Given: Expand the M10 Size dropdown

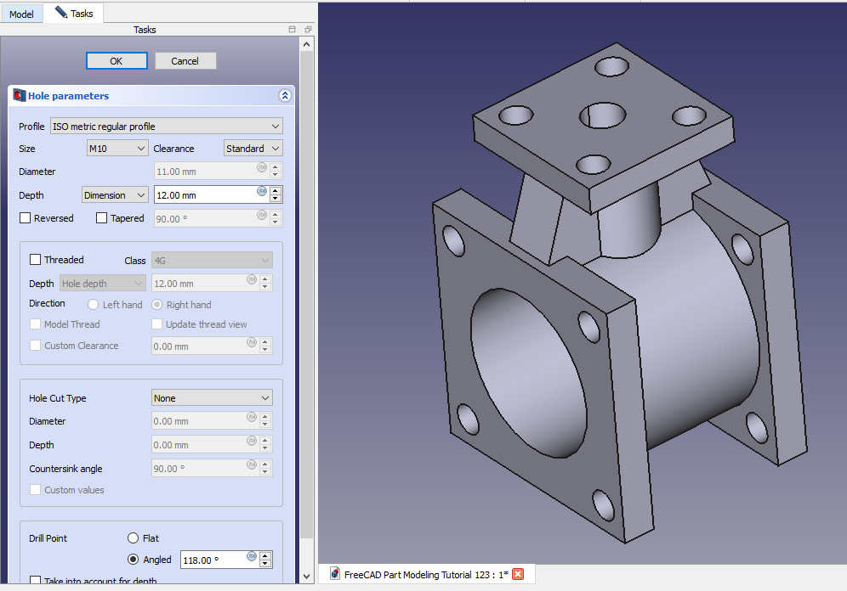Looking at the screenshot, I should coord(117,149).
